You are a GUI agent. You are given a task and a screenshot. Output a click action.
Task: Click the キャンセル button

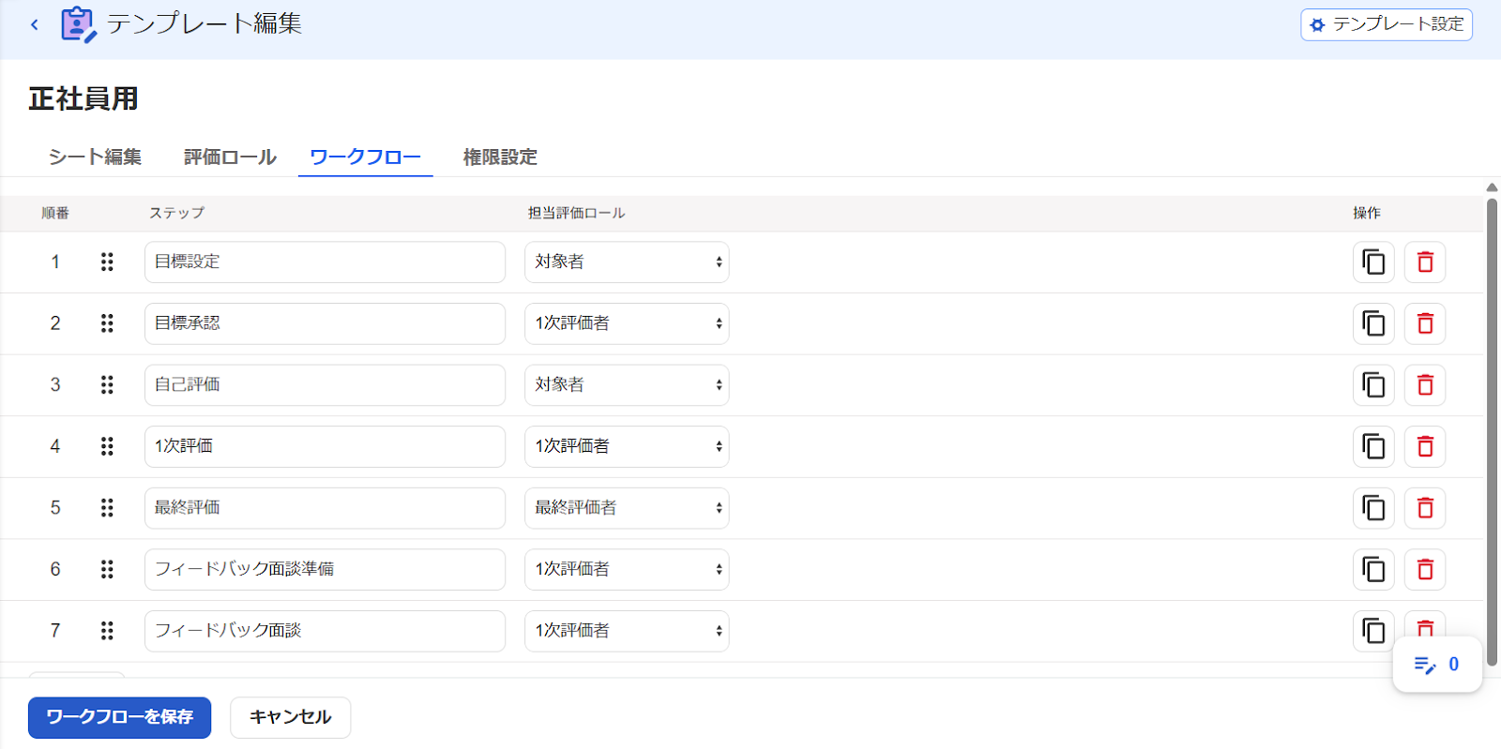(x=290, y=717)
